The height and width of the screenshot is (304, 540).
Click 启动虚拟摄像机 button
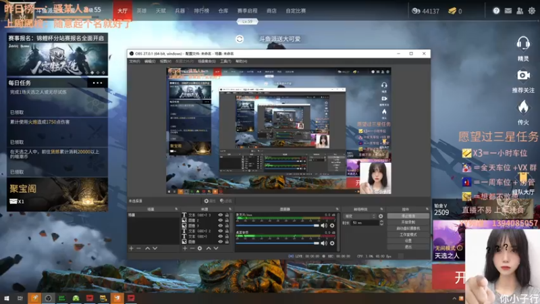point(408,228)
